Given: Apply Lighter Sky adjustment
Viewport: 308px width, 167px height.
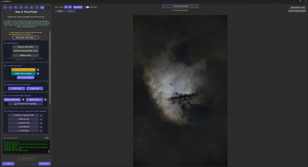Looking at the screenshot, I should point(35,89).
